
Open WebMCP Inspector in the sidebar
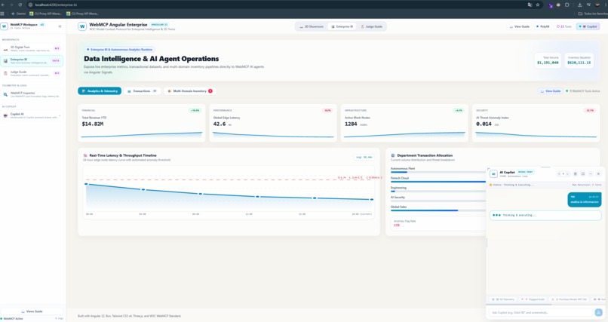pos(32,94)
